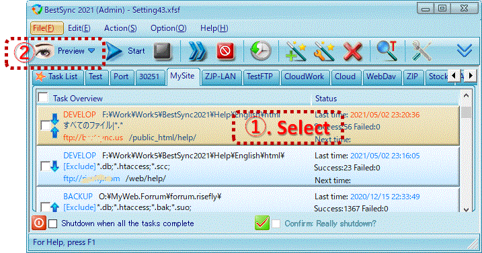Click Success:23 Failed:0 status text
This screenshot has width=482, height=253.
[x=347, y=168]
